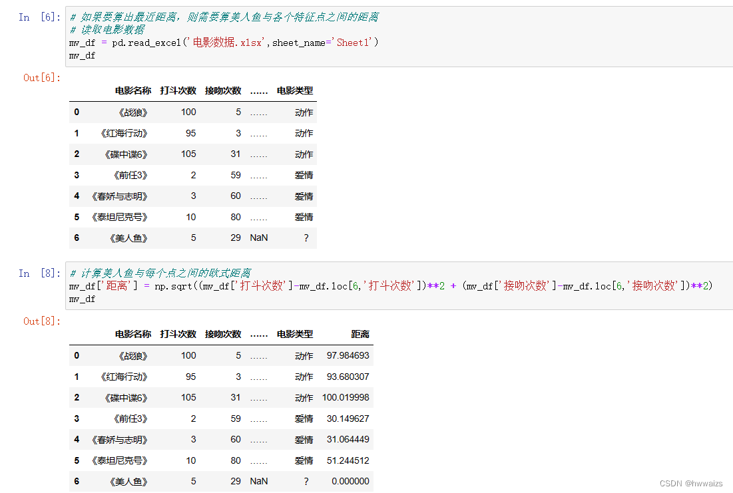Click 《战狼》 in the Out[8] table
Image resolution: width=733 pixels, height=493 pixels.
(x=132, y=356)
